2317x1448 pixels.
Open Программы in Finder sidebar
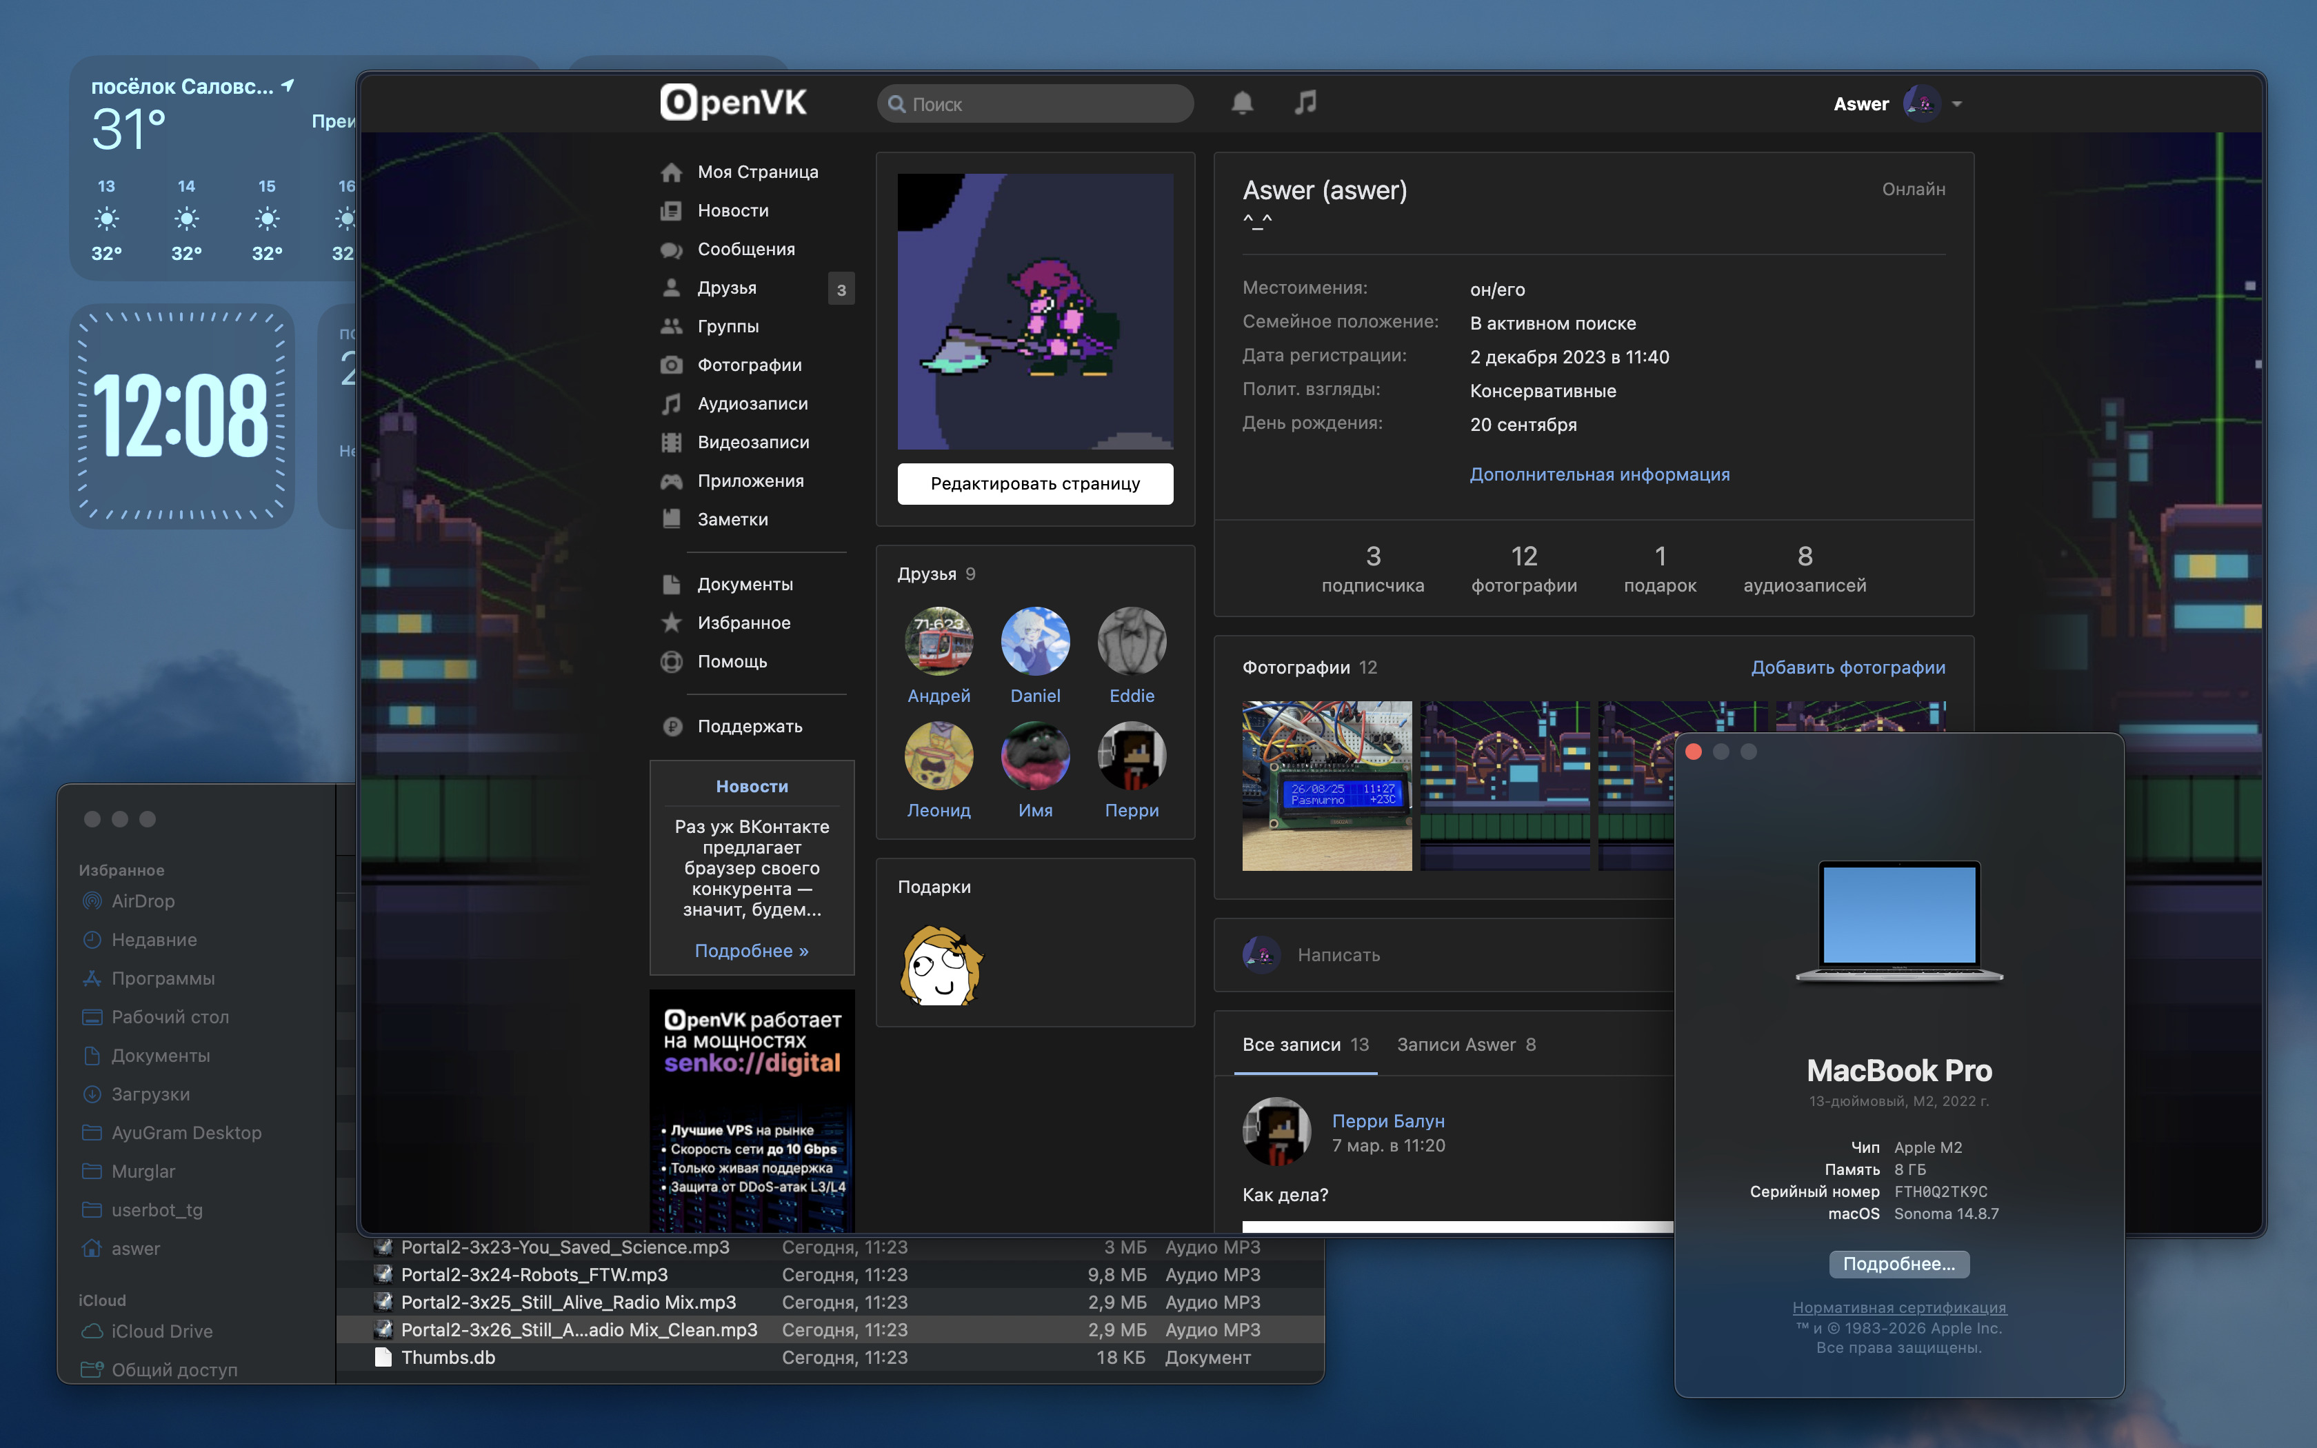163,978
